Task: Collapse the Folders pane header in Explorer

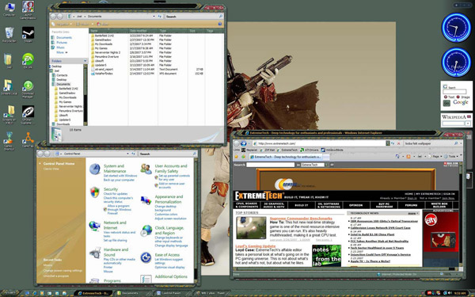Action: tap(69, 61)
